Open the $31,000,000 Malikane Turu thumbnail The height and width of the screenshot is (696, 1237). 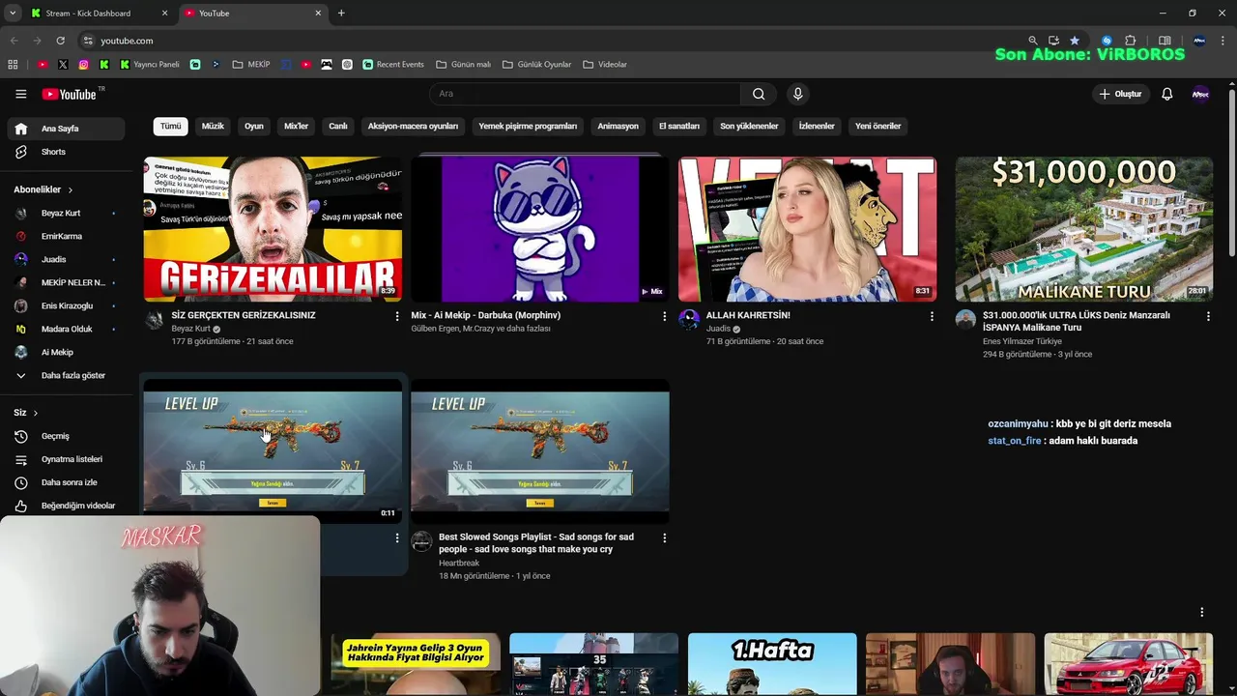coord(1084,229)
